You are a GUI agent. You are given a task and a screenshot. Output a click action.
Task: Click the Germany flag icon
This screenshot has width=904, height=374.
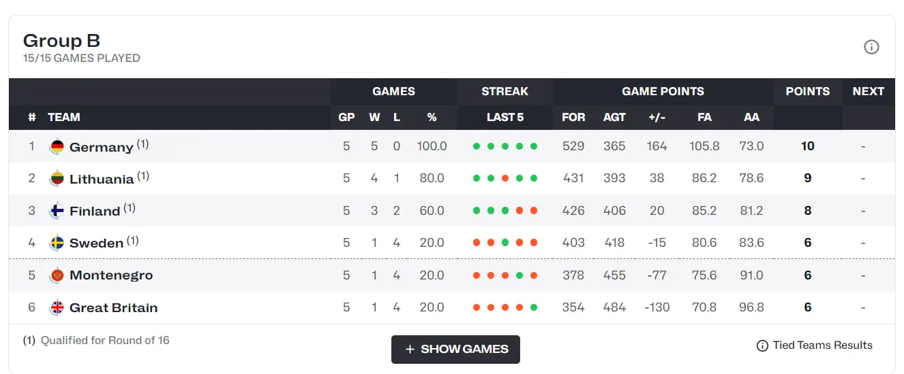pyautogui.click(x=57, y=146)
